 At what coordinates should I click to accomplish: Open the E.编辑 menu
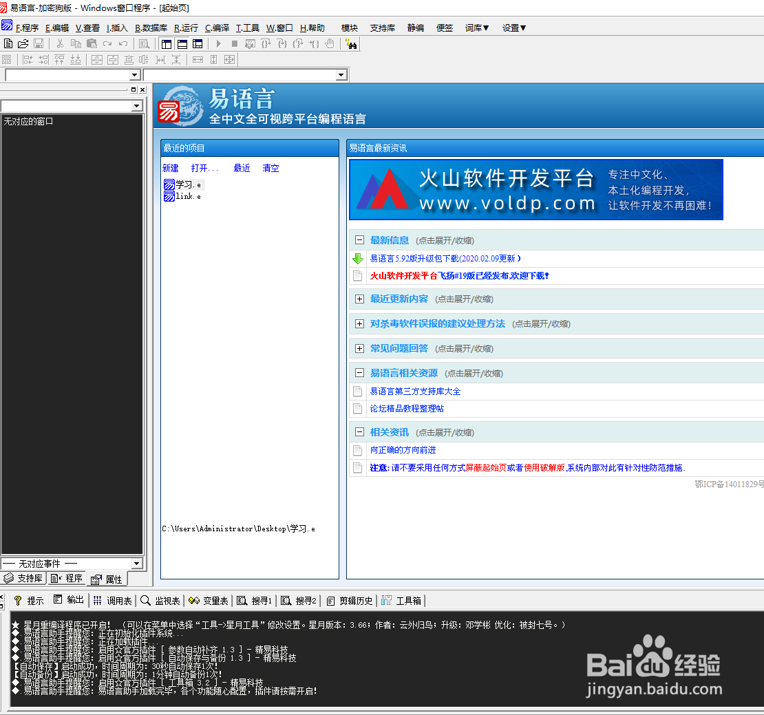click(57, 28)
